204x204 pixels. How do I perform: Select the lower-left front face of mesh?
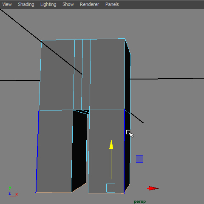(54, 151)
